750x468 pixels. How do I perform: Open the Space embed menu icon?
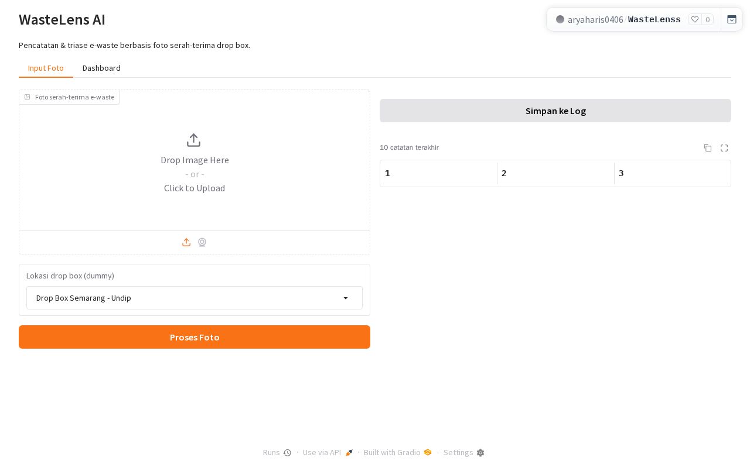pos(732,19)
